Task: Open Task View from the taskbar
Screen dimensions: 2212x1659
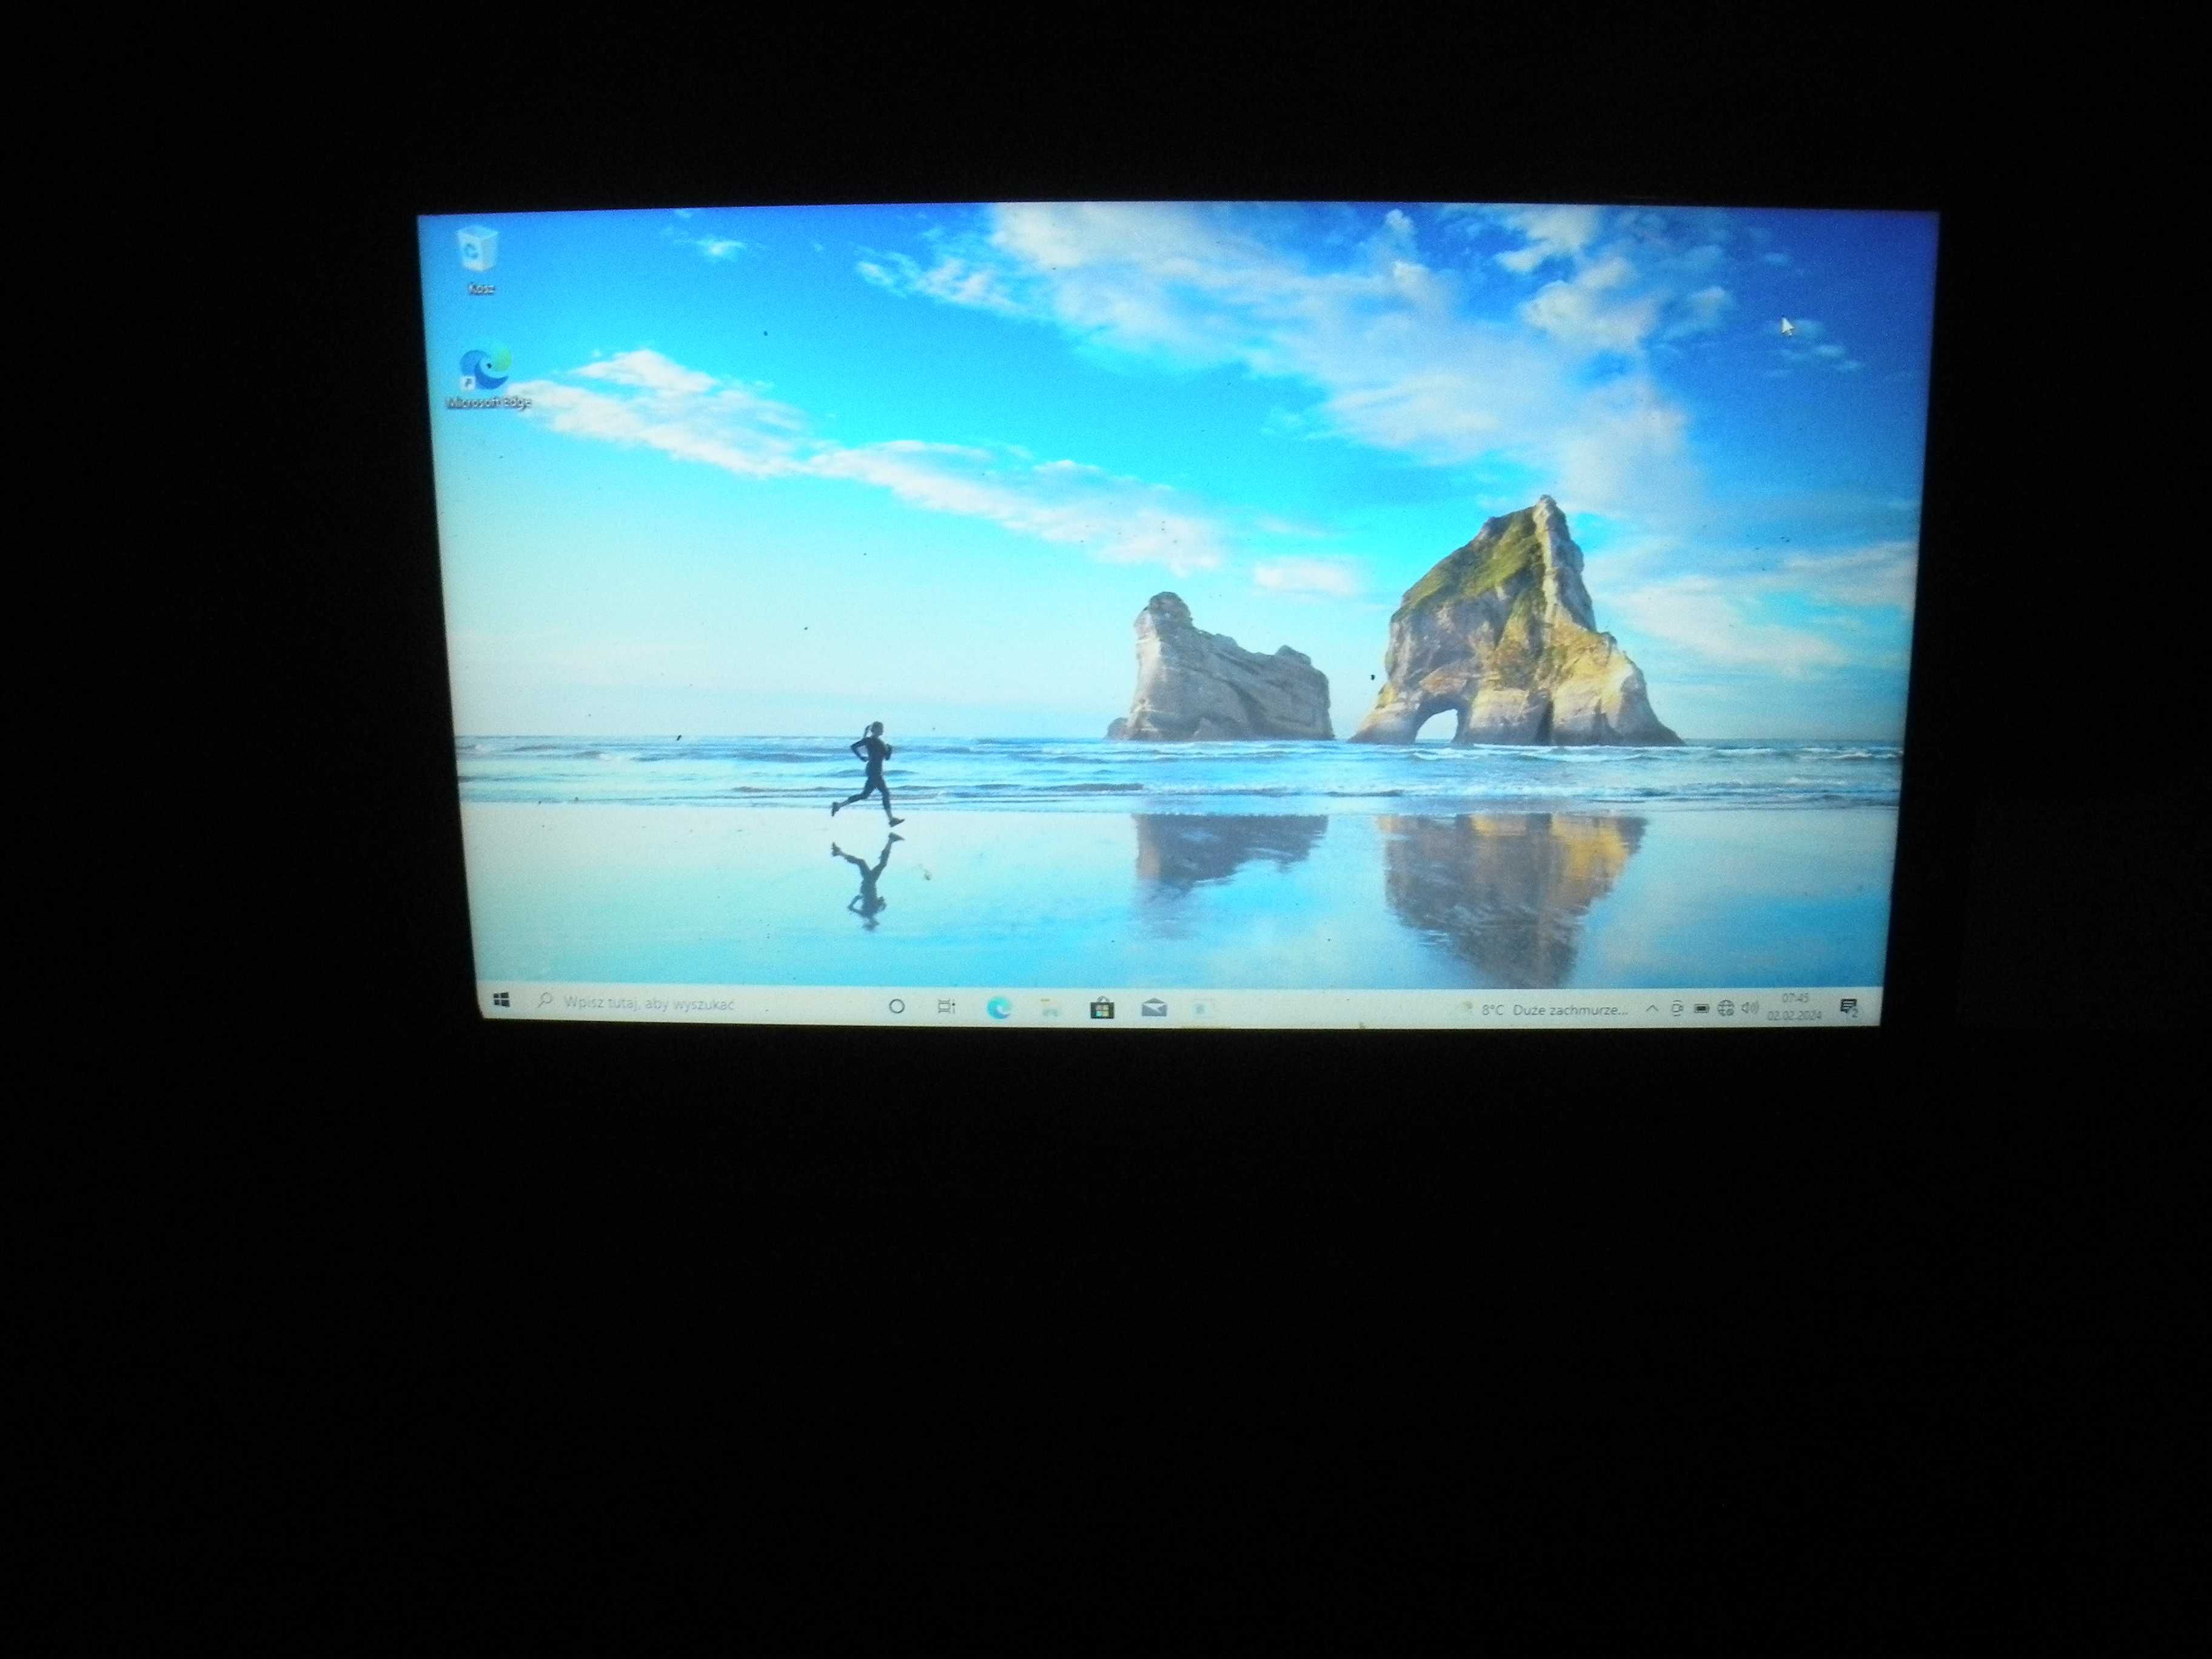Action: tap(946, 1007)
